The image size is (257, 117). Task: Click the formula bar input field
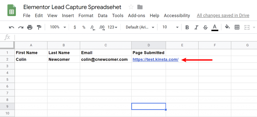136,37
